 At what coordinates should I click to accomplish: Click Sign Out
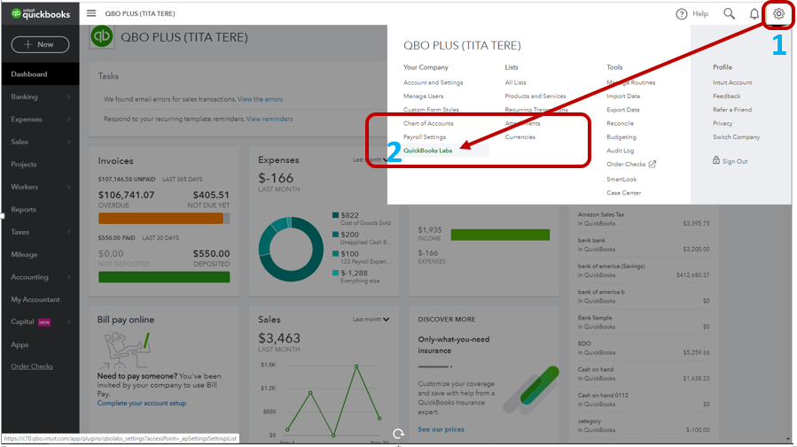point(734,161)
